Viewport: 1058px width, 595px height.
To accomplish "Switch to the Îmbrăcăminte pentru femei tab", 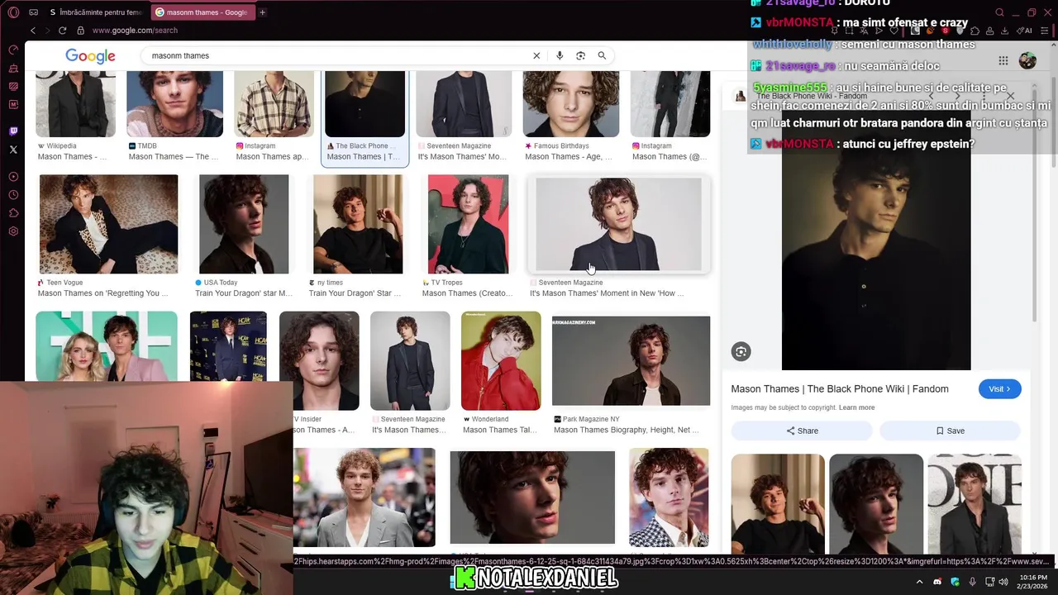I will point(96,12).
